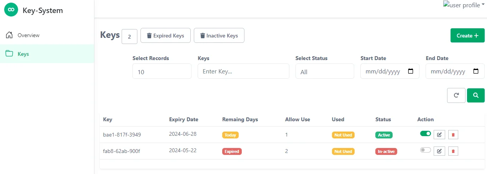Click the Enter Key search field
The height and width of the screenshot is (174, 487).
[243, 72]
